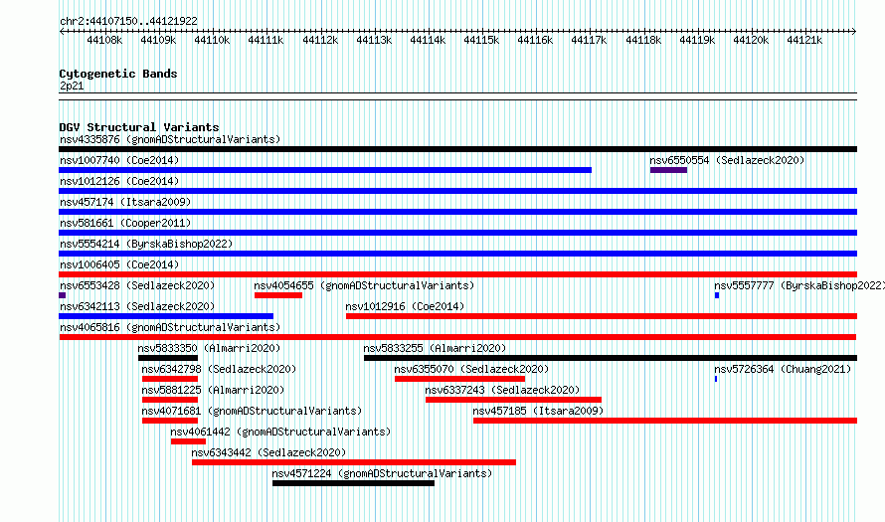Screen dimensions: 885x522
Task: Select the red nsv6343442 variant bar
Action: [x=354, y=462]
